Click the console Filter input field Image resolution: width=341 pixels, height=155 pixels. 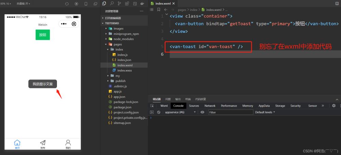[x=231, y=112]
